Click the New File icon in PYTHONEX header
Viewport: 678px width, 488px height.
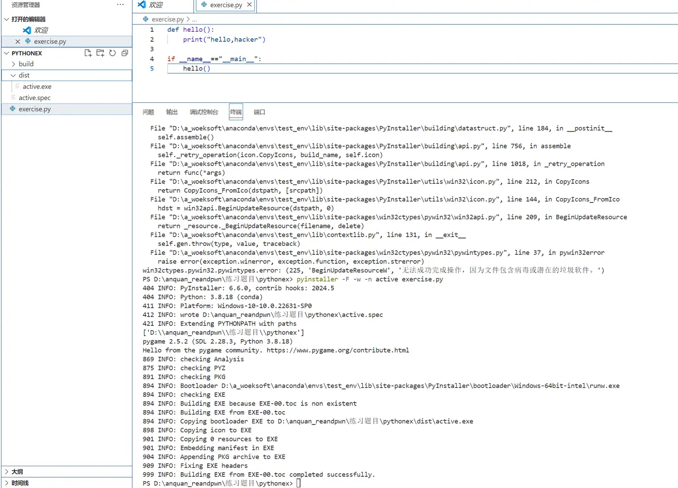[x=88, y=53]
